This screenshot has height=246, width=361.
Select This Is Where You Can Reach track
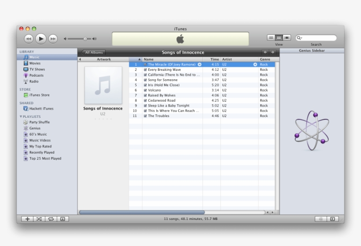tap(202, 111)
